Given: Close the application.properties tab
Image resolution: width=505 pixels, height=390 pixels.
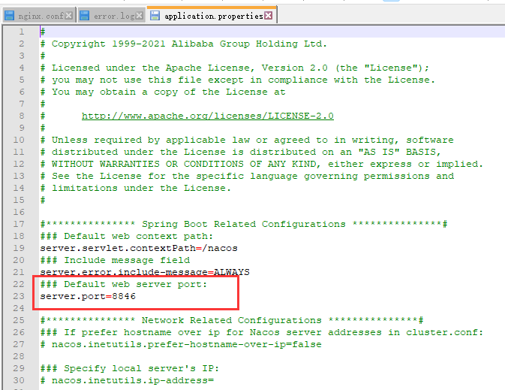Looking at the screenshot, I should tap(269, 15).
